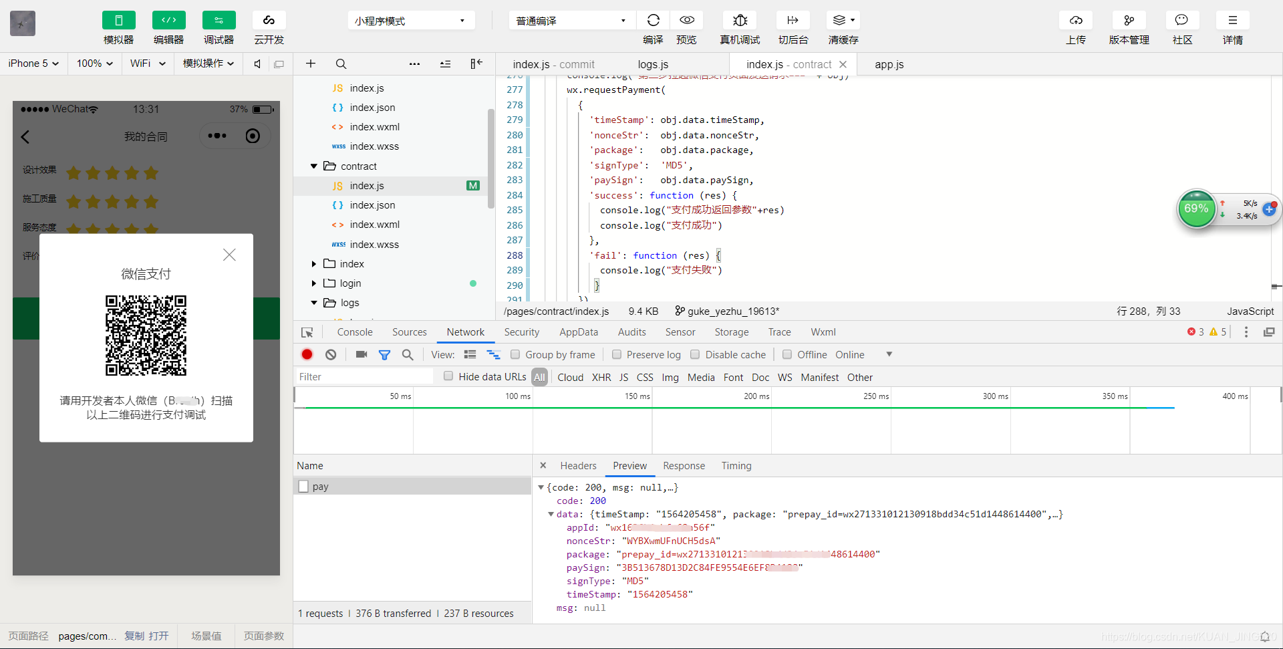1283x649 pixels.
Task: Click 复制 to copy page path
Action: (134, 636)
